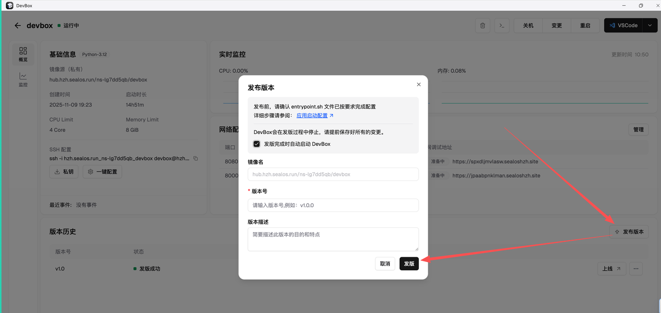Click the 版本号 version number input field

pos(333,205)
